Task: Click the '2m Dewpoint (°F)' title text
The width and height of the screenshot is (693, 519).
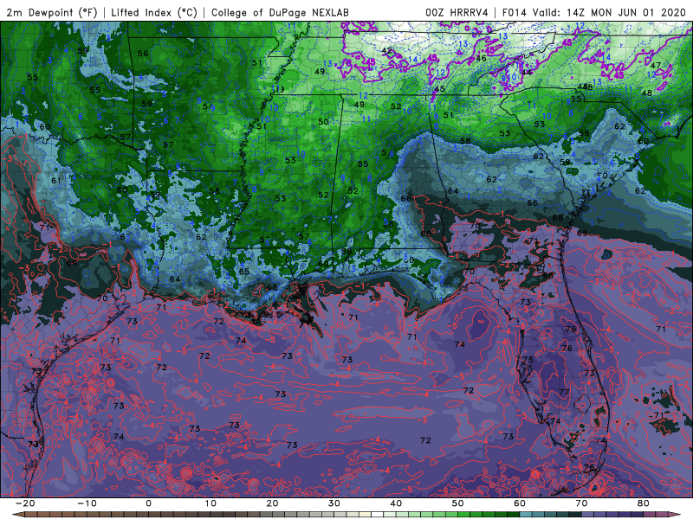Action: click(x=51, y=12)
